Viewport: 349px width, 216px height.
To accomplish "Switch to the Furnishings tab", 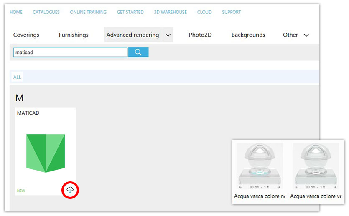I will click(74, 35).
